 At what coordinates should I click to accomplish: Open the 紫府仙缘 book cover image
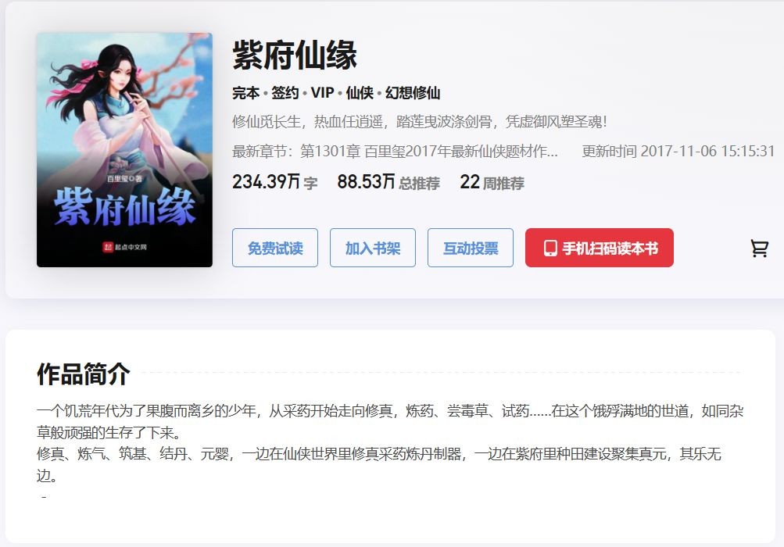pos(124,150)
